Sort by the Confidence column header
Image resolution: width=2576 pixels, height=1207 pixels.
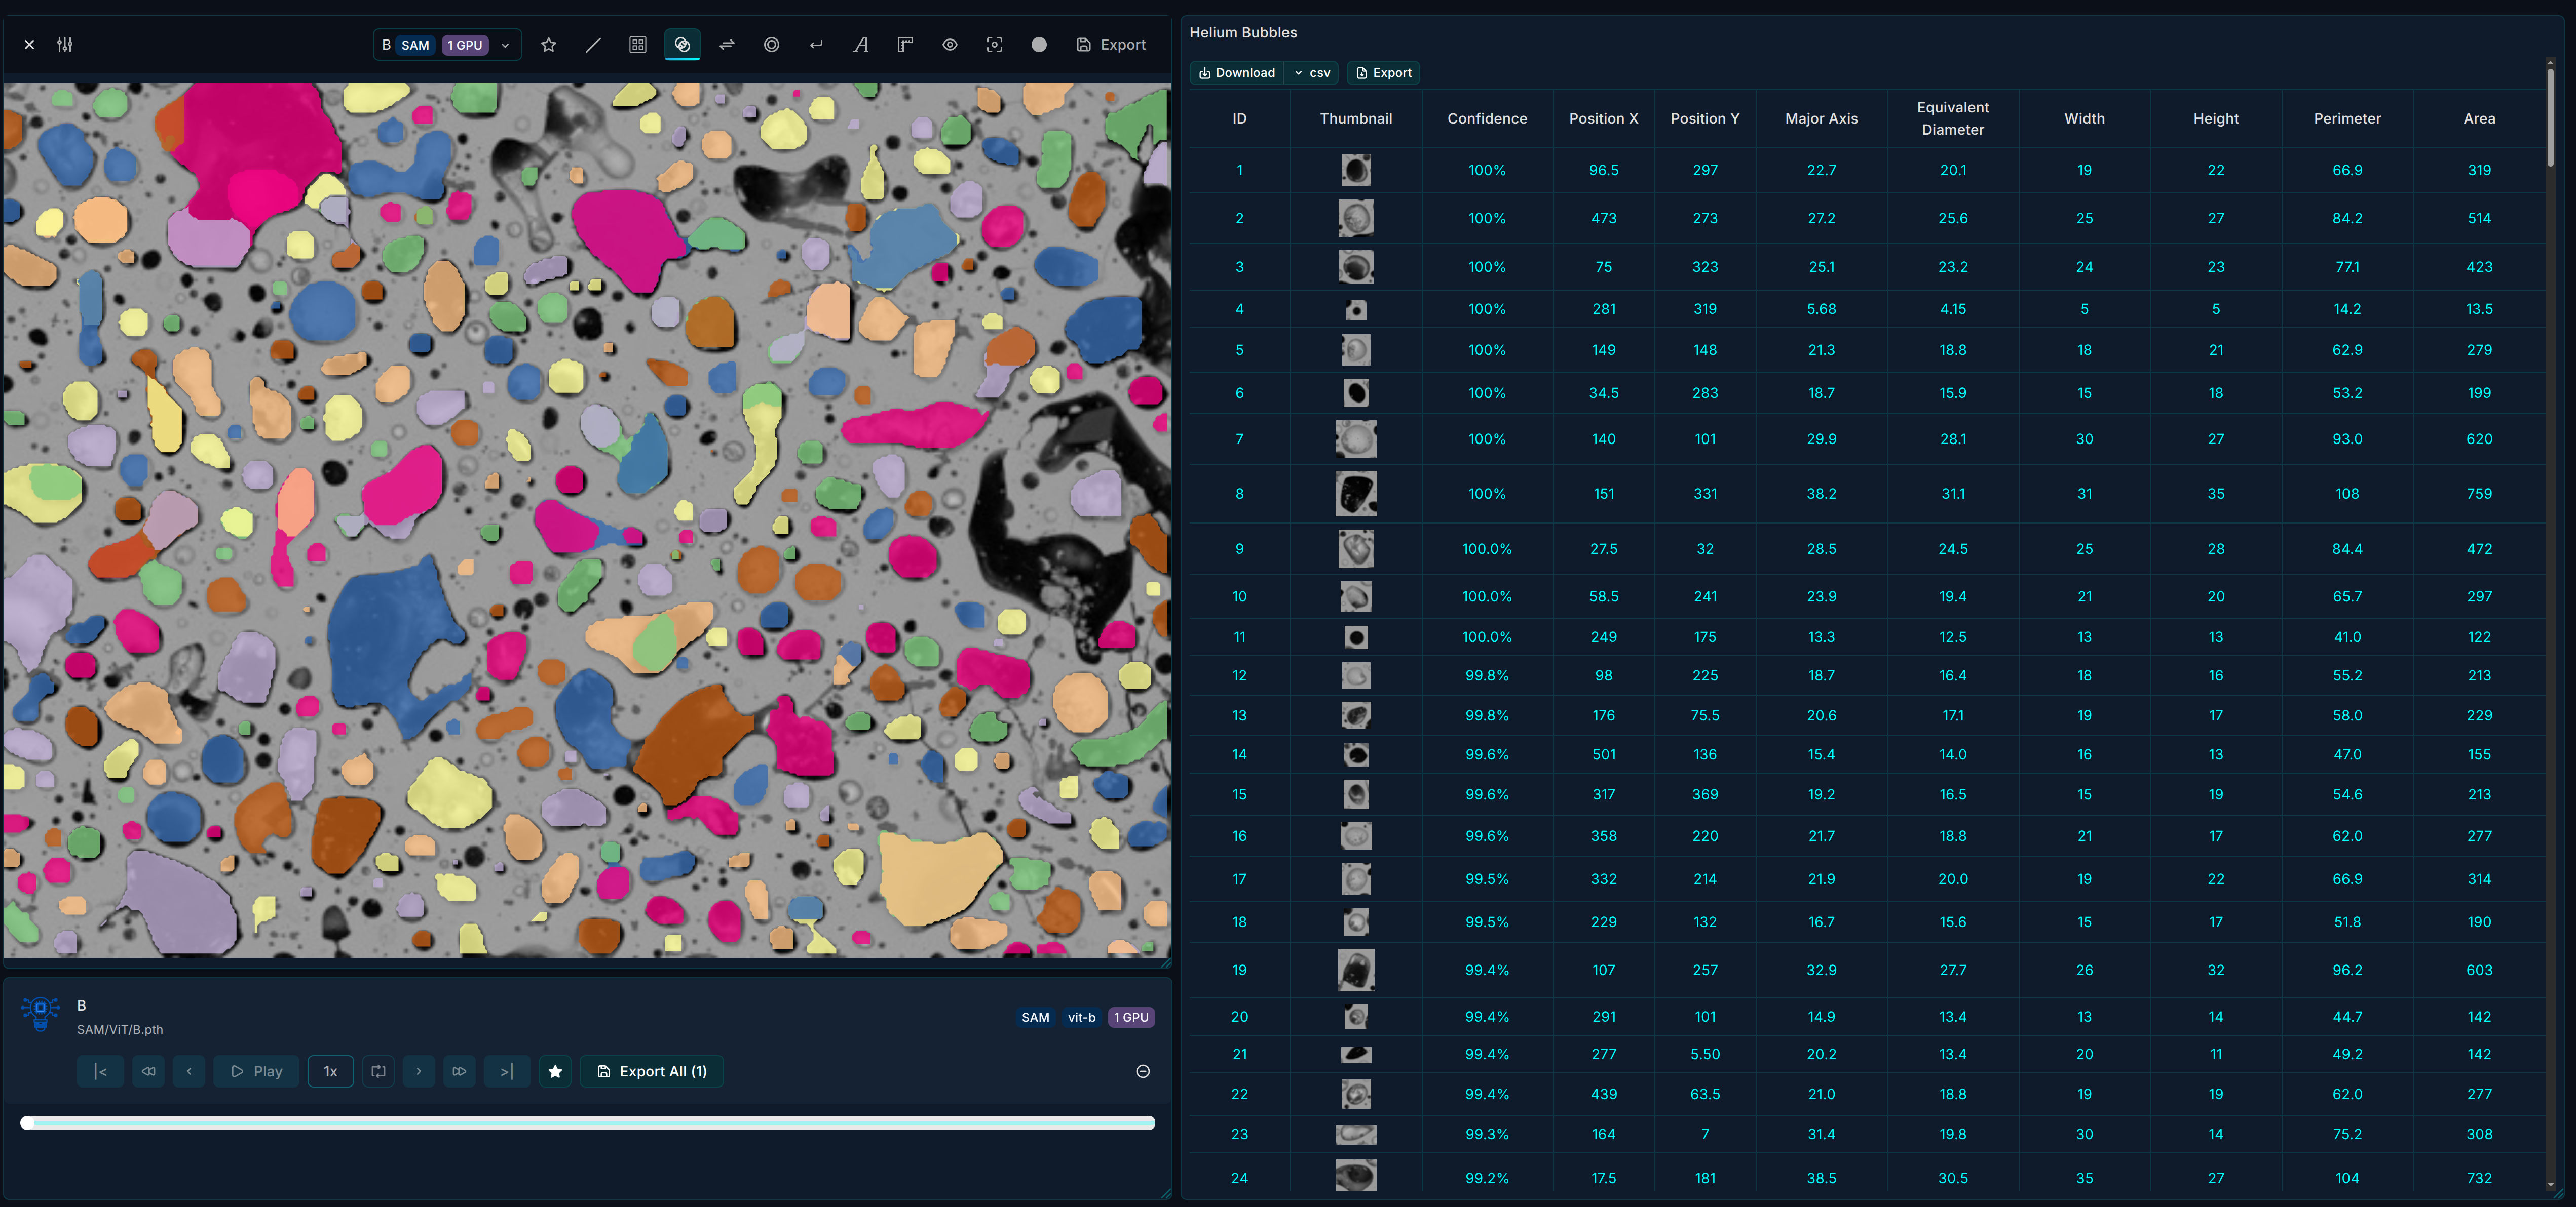1487,118
